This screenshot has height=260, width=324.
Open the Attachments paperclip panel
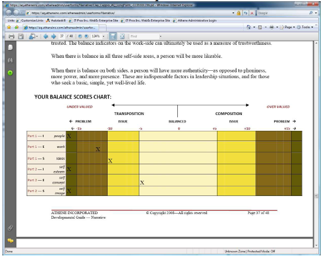pos(10,228)
